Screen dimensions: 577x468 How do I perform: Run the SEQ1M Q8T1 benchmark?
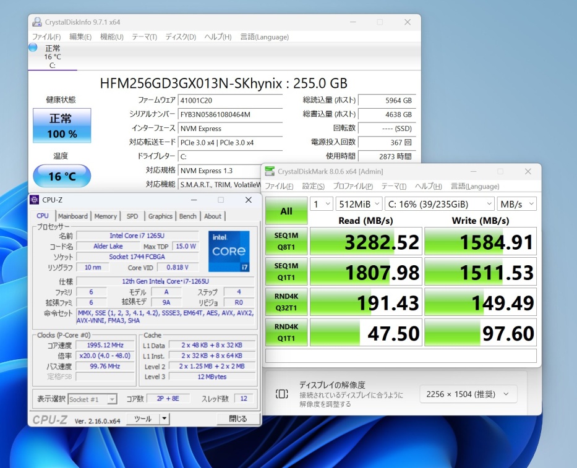point(286,241)
